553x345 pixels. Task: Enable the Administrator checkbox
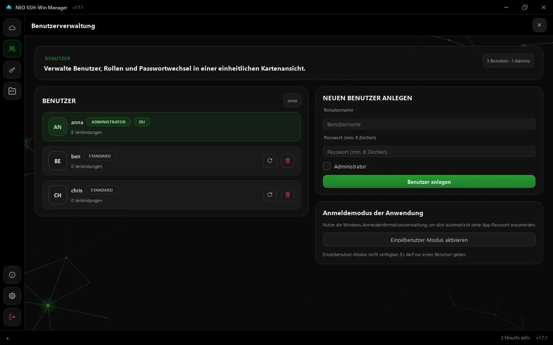(327, 166)
